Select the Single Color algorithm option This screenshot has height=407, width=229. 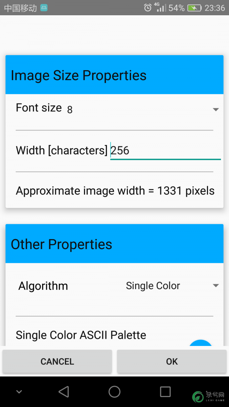coord(153,286)
